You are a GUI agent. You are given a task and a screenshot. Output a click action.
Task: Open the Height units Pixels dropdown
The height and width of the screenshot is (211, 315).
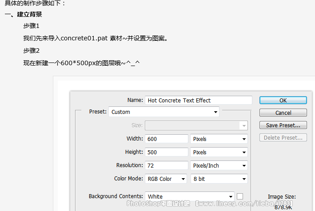click(219, 152)
